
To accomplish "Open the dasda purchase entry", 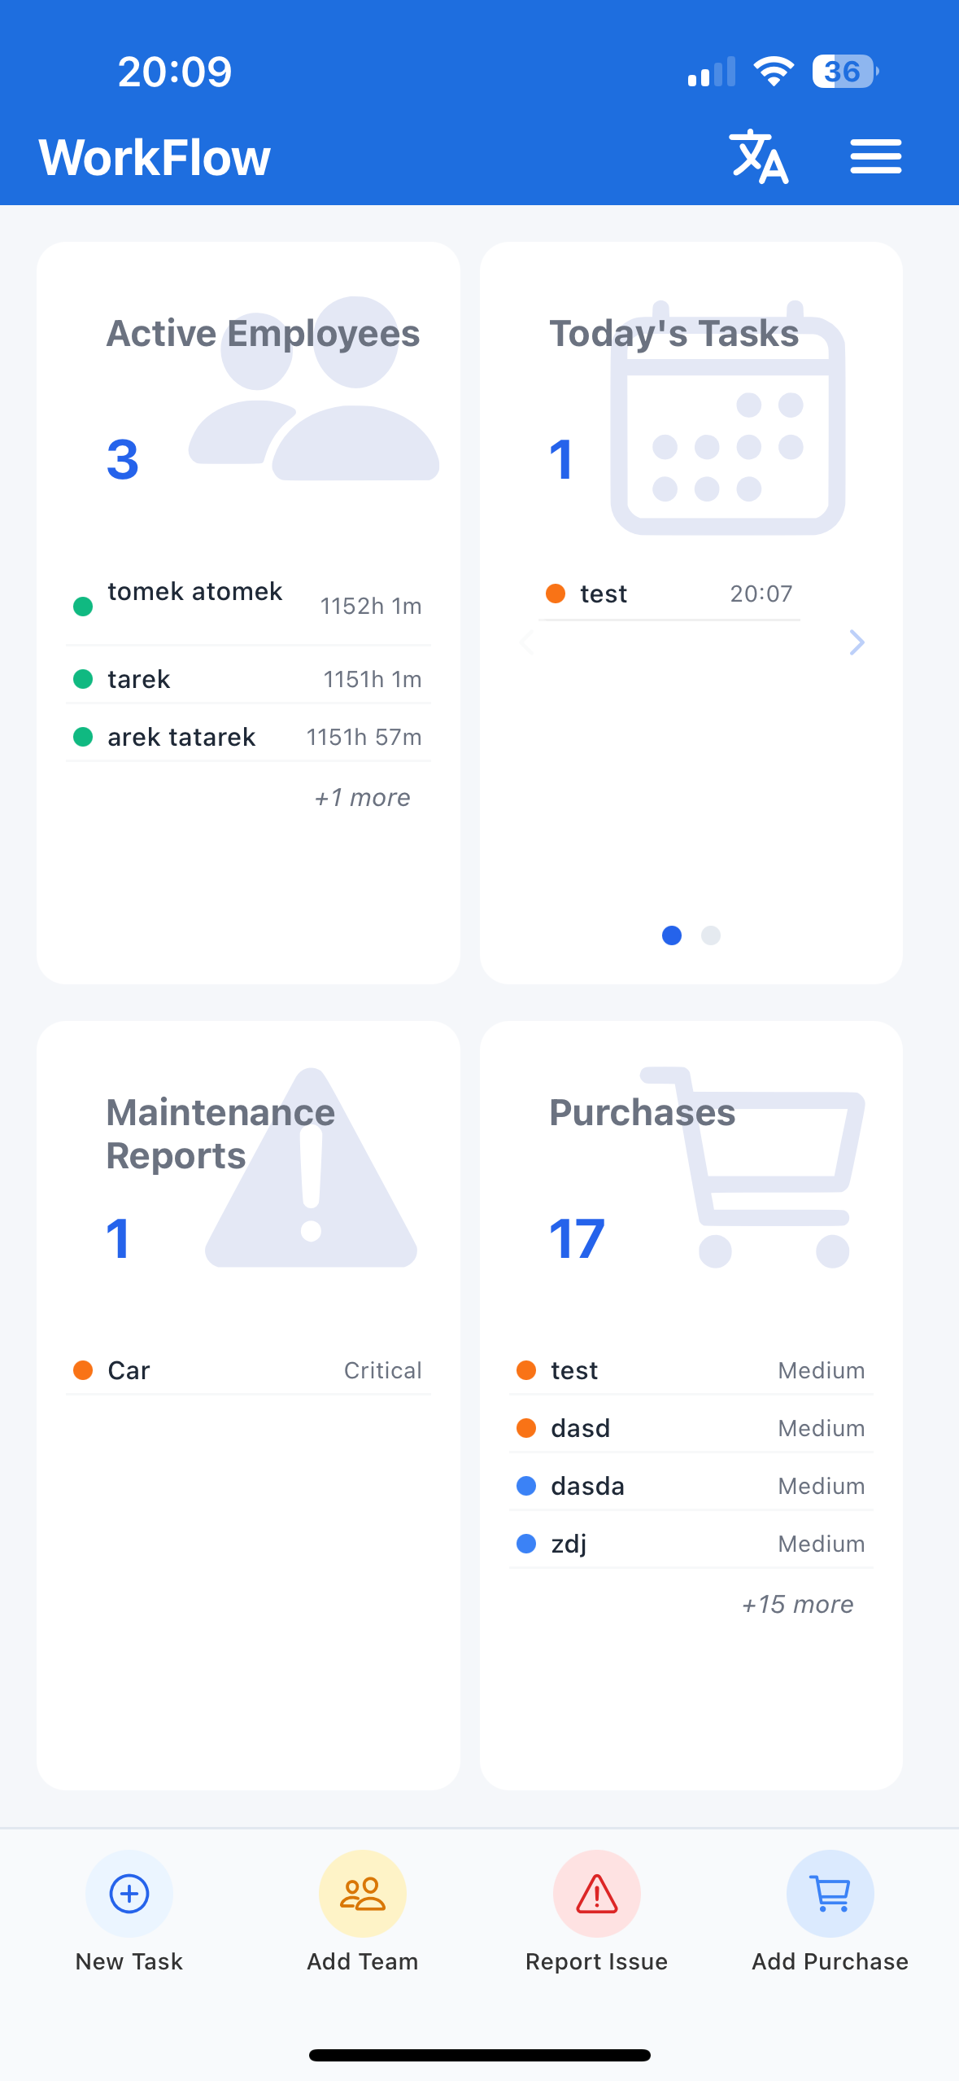I will point(690,1486).
